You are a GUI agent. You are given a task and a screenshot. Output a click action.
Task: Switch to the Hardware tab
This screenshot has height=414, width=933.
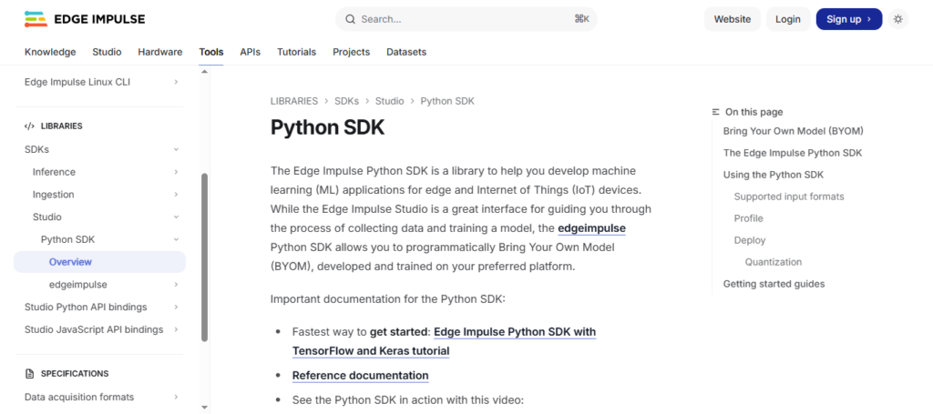click(x=160, y=52)
